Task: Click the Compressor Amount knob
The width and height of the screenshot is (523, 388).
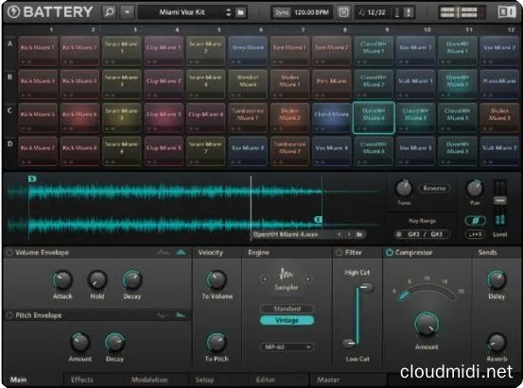Action: (x=426, y=325)
